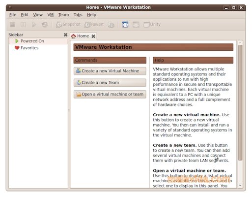Click the Help section header

pos(193,60)
